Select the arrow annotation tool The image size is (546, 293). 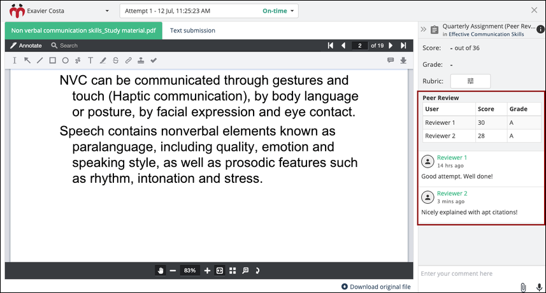tap(27, 61)
